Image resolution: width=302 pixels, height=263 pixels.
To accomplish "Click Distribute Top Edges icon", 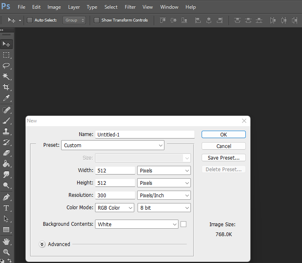I will click(x=238, y=20).
